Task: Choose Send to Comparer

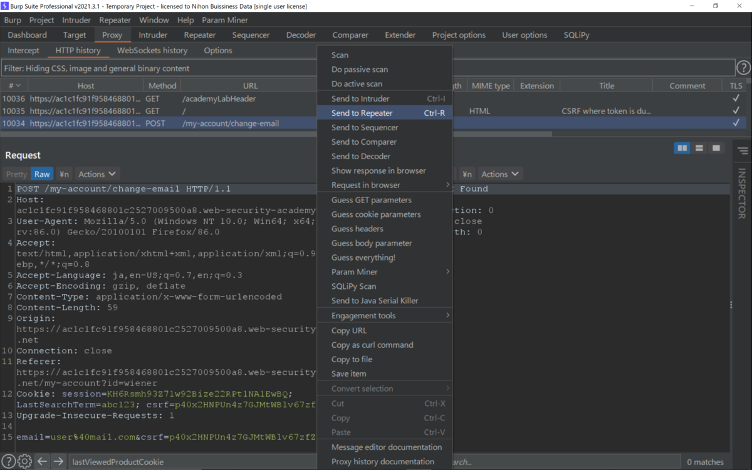Action: (385, 142)
